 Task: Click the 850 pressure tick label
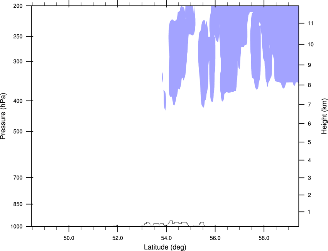18,204
